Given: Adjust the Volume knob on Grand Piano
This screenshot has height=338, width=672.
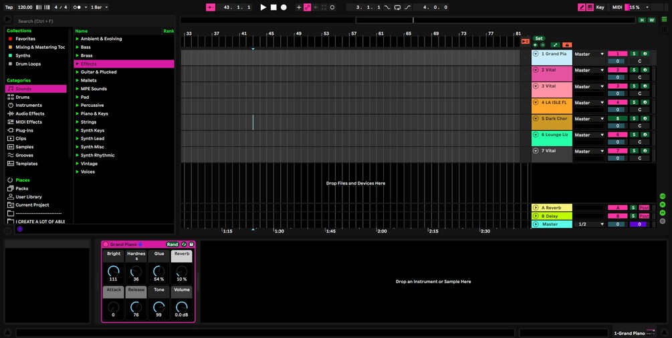Looking at the screenshot, I should (182, 307).
